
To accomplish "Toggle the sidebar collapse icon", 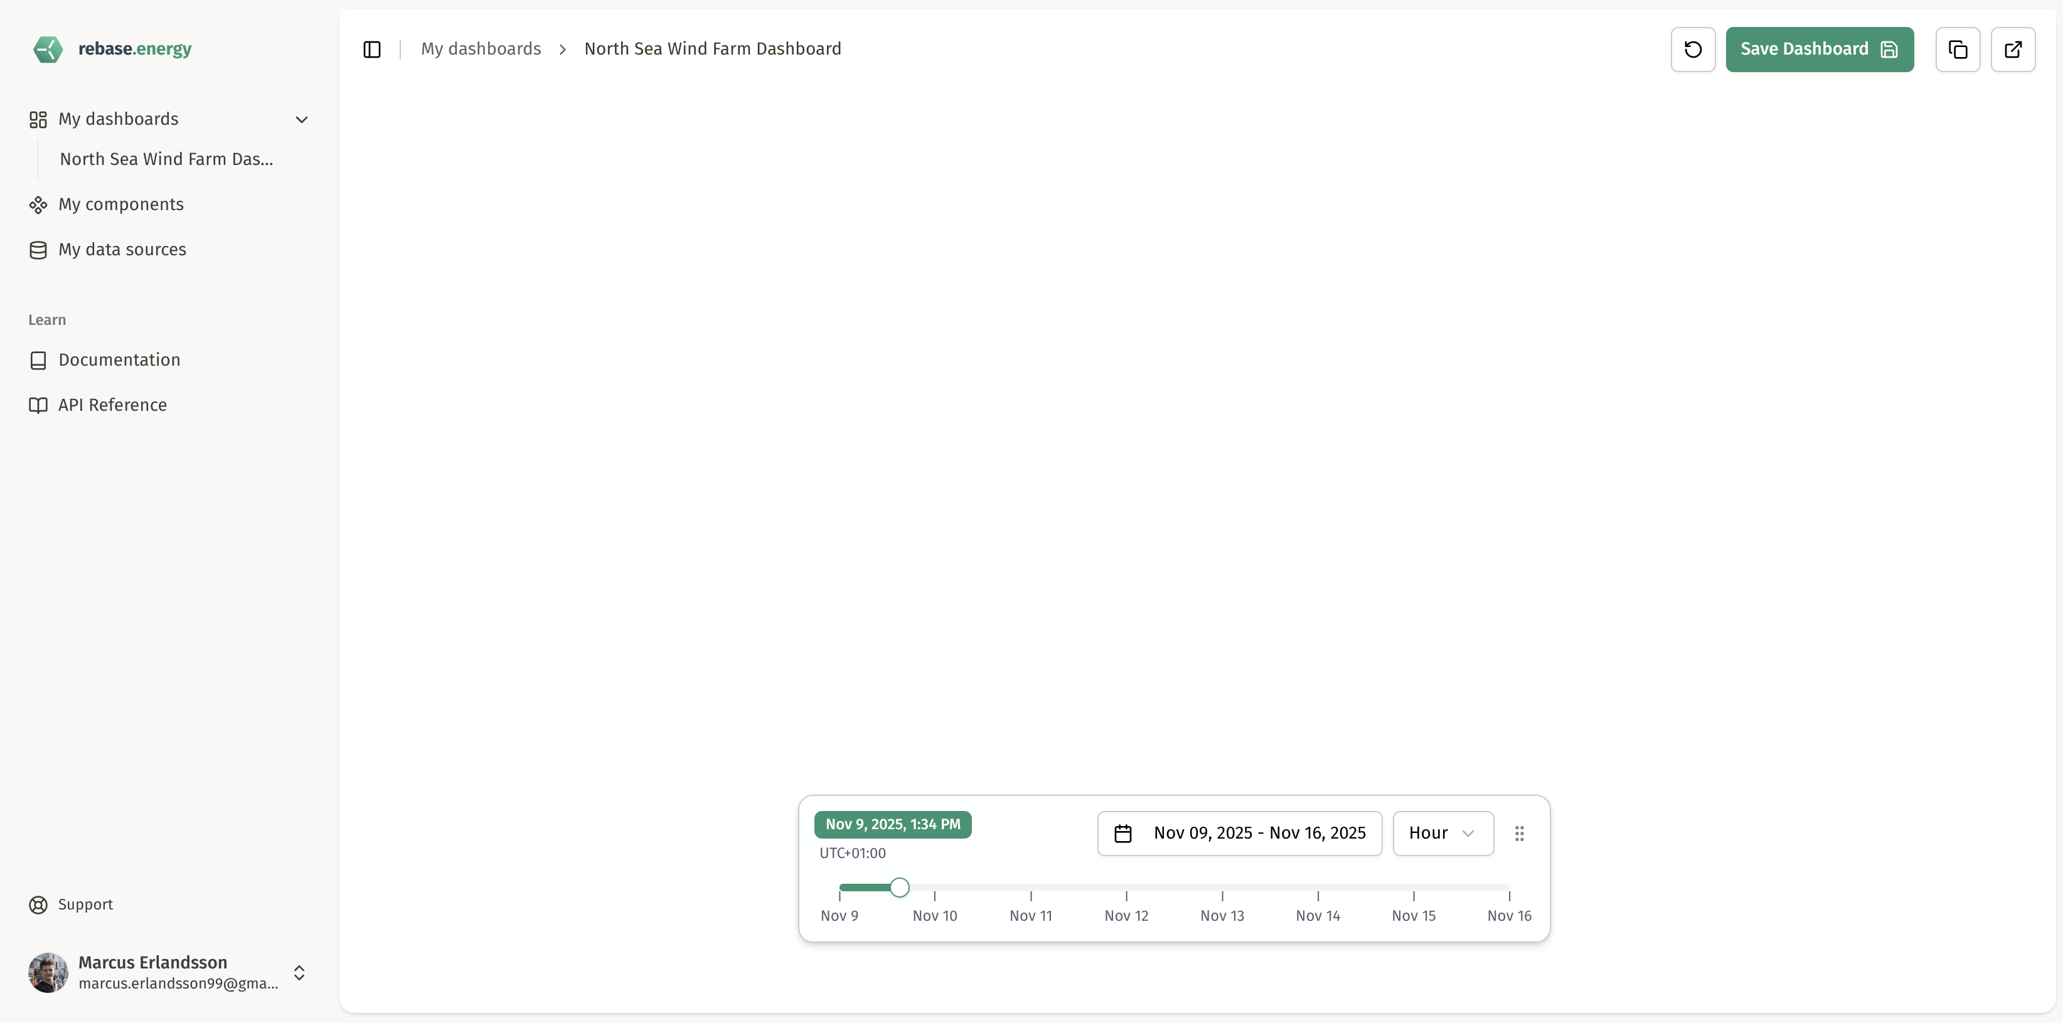I will pyautogui.click(x=371, y=49).
